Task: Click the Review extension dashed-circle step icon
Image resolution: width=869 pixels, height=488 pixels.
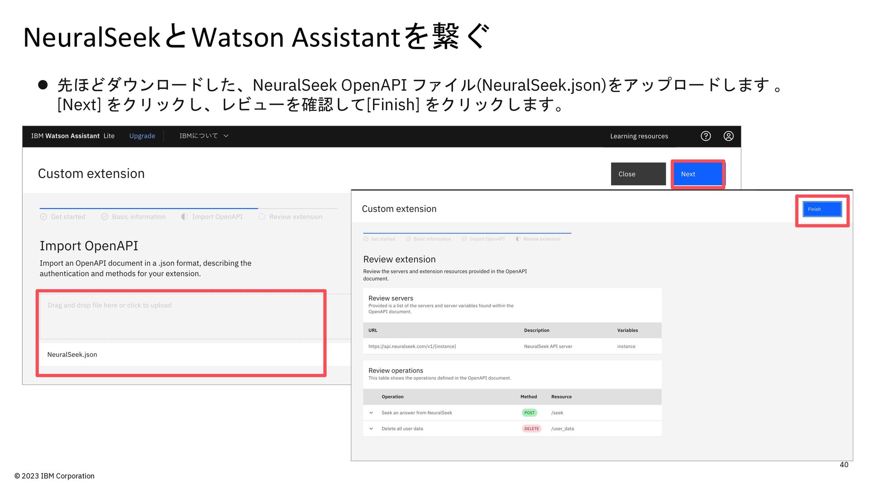Action: [262, 217]
